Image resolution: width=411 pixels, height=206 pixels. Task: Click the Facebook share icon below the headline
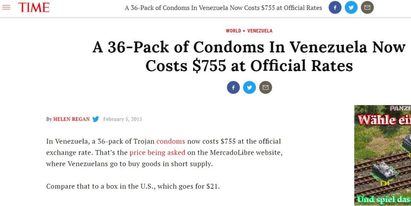point(233,87)
